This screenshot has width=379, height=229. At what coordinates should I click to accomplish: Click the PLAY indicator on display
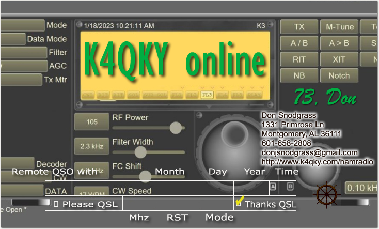[x=254, y=95]
